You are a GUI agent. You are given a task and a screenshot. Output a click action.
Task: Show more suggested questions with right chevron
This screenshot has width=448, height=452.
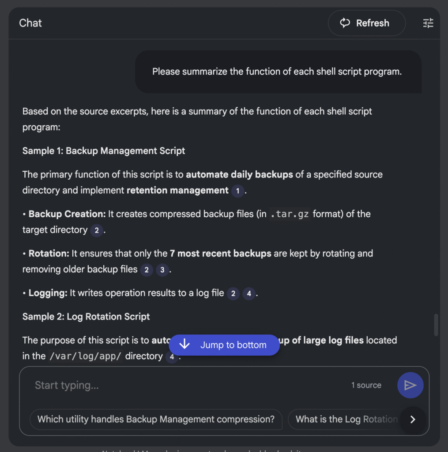click(x=413, y=419)
